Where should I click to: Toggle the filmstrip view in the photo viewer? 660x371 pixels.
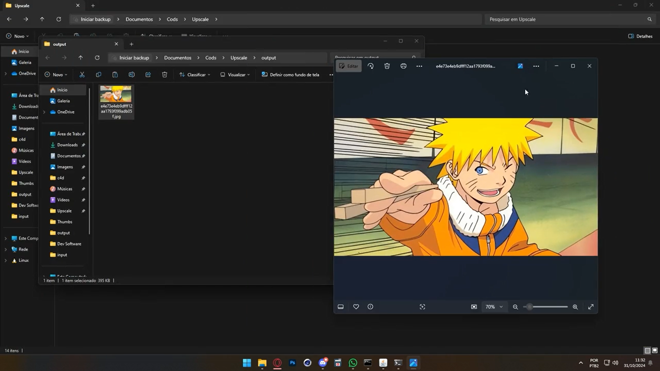click(341, 307)
